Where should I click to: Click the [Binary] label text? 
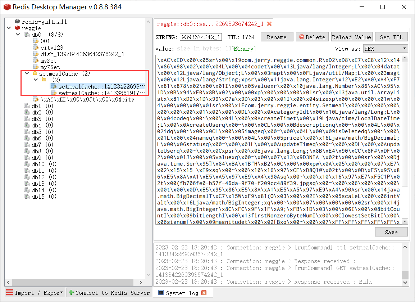(243, 49)
